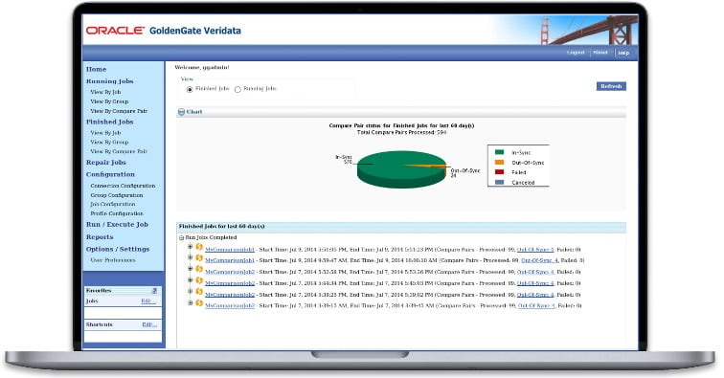The height and width of the screenshot is (378, 724).
Task: Expand the job row started Jul 7 5:44 PM
Action: 190,280
